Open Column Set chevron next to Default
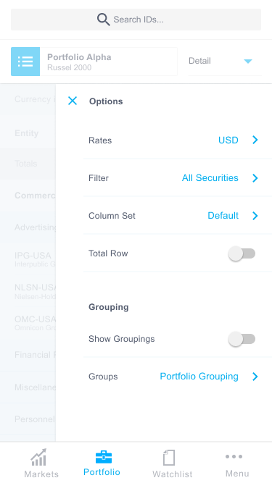 point(255,216)
